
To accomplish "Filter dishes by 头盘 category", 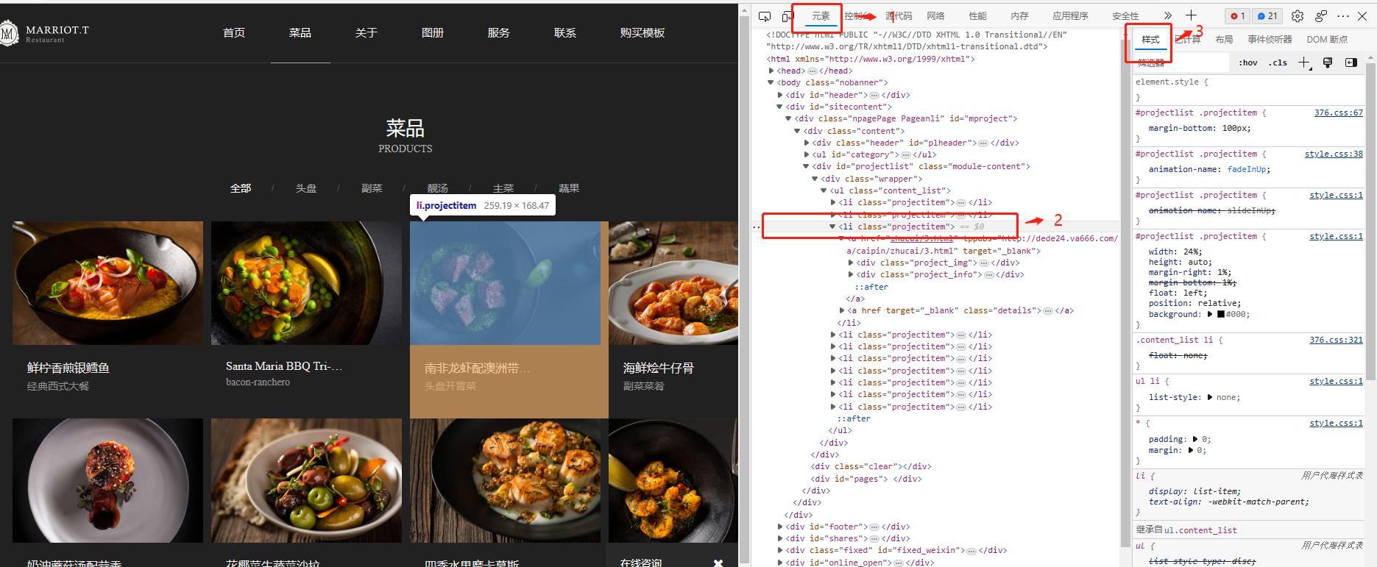I will click(306, 188).
